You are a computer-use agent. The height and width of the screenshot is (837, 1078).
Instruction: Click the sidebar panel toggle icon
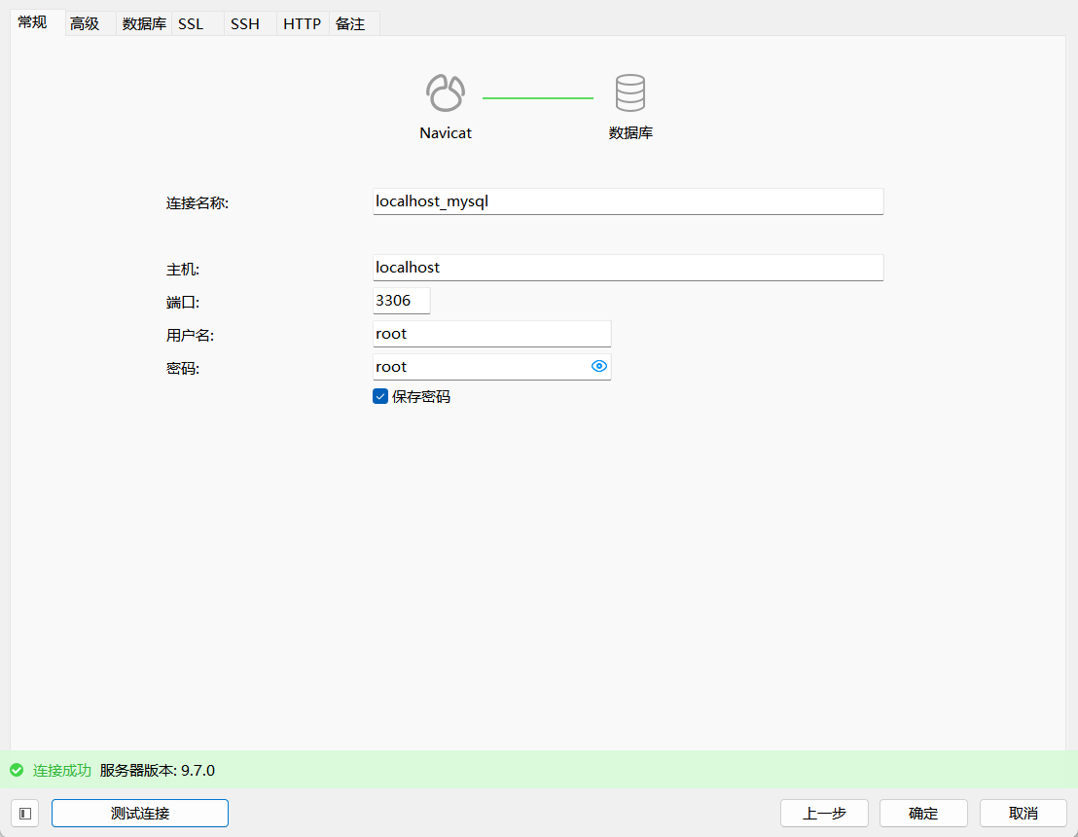(25, 814)
